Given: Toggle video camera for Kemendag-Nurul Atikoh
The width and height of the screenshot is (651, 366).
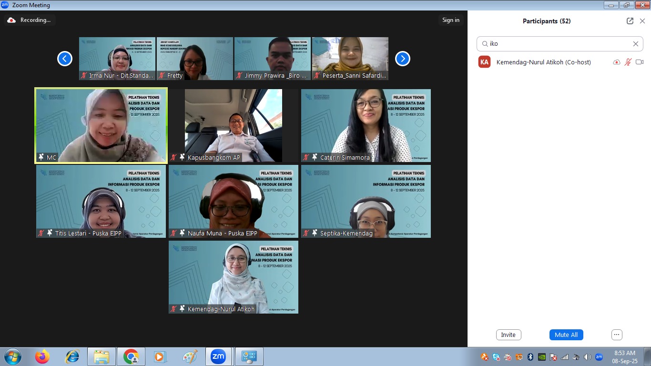Looking at the screenshot, I should point(640,62).
